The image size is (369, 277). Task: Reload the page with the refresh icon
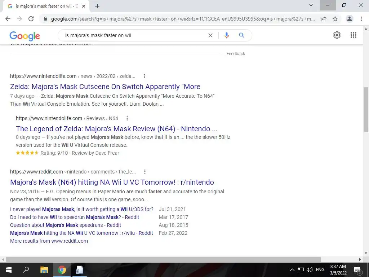pos(31,19)
